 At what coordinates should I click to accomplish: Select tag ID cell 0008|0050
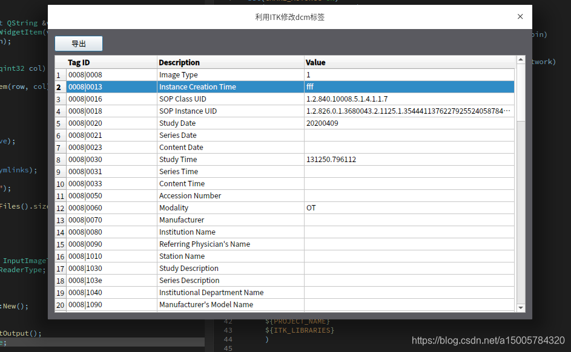(112, 195)
